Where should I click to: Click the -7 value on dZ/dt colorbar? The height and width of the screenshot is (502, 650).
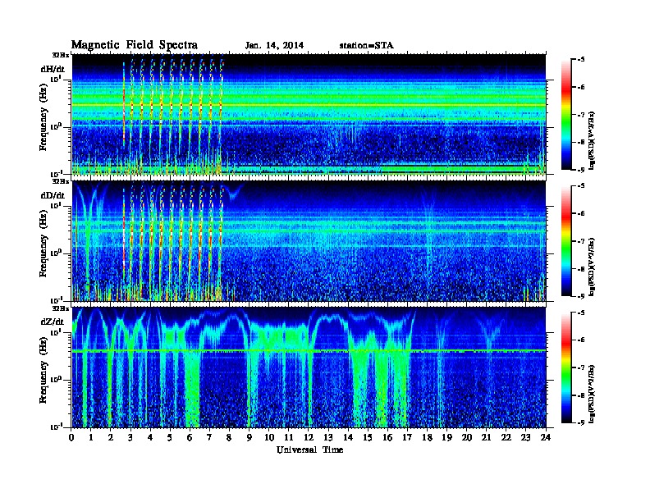[x=581, y=367]
